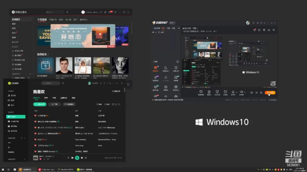The width and height of the screenshot is (307, 172).
Task: Expand the 推荐歌单 chevron in NetEase
Action: 48,54
